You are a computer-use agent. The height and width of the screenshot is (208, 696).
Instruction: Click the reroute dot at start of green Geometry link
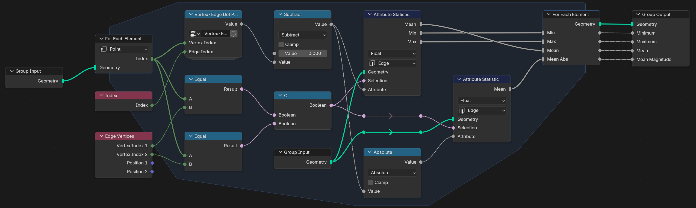click(364, 132)
